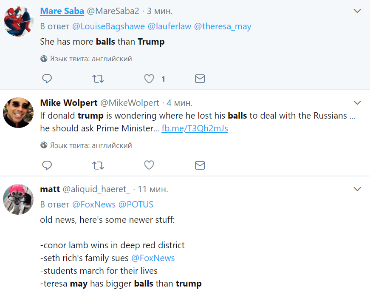Screen dimensions: 370x301
Task: View Mare Saba's Spider-Man avatar
Action: pyautogui.click(x=18, y=21)
